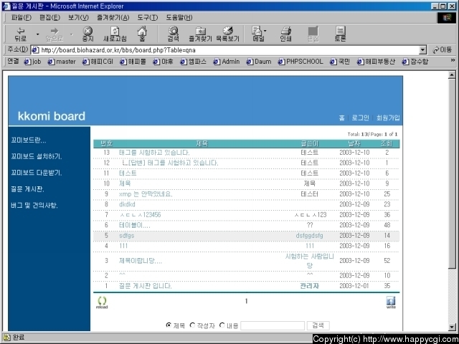Viewport: 459px width, 344px height.
Task: Open the 도구(T) menu
Action: pyautogui.click(x=148, y=17)
